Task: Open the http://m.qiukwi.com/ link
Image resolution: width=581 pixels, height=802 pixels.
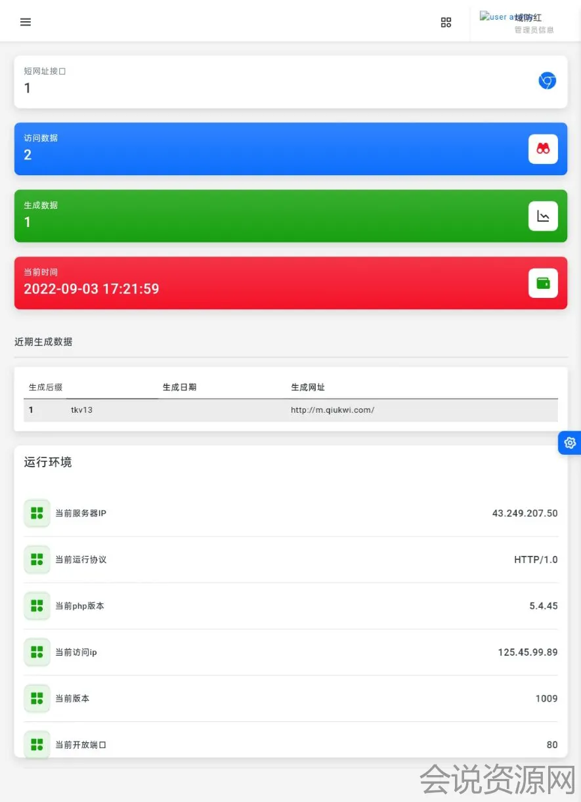Action: [332, 410]
